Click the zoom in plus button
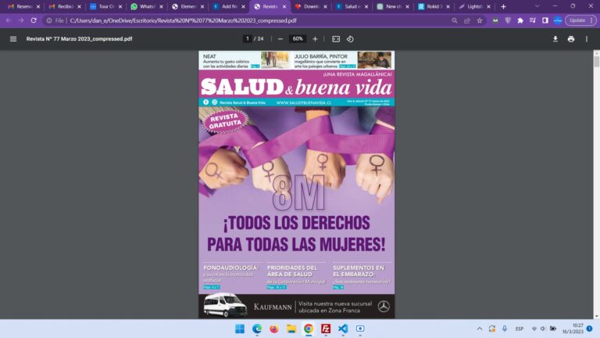Viewport: 600px width, 338px height. (315, 38)
